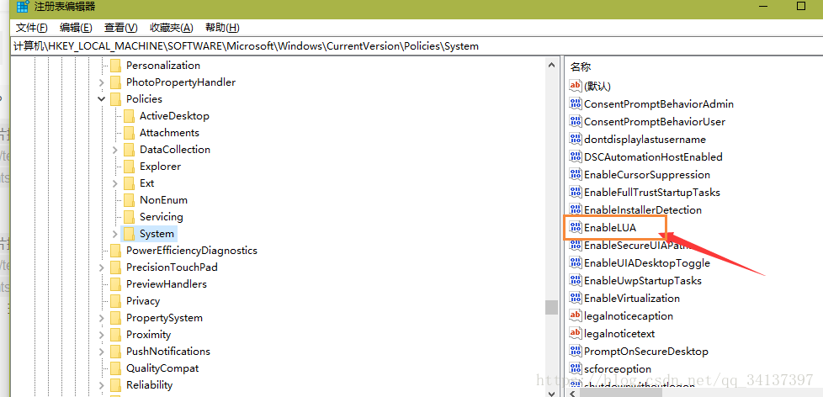Image resolution: width=823 pixels, height=397 pixels.
Task: Expand the PropertySystem tree node
Action: pyautogui.click(x=102, y=318)
